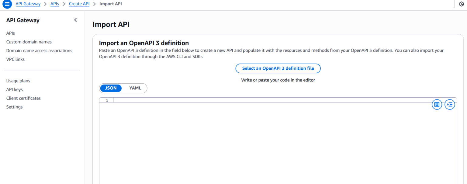Open Client certificates from the sidebar
467x184 pixels.
tap(23, 98)
